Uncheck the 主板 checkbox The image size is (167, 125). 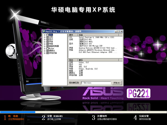coord(47,37)
